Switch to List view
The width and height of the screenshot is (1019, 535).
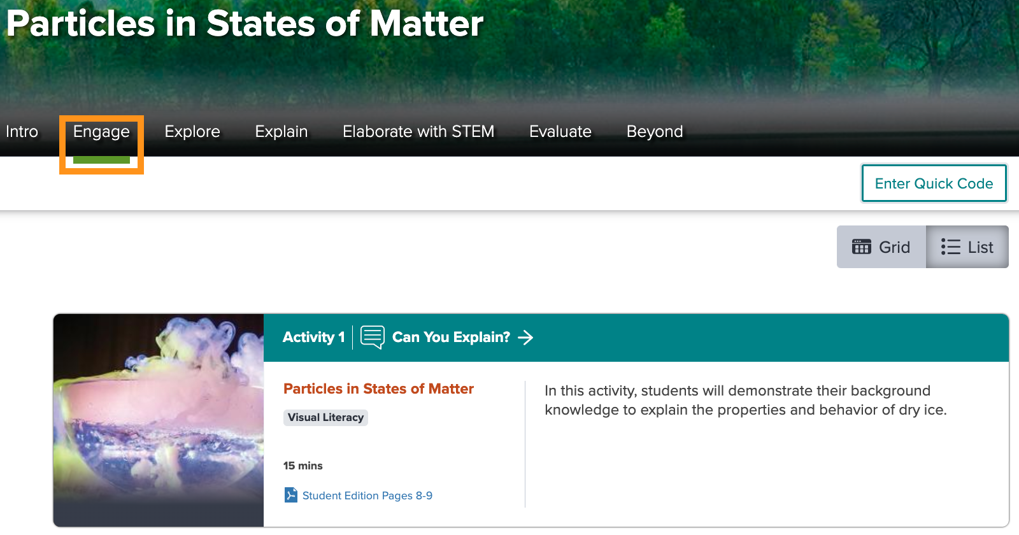[967, 246]
